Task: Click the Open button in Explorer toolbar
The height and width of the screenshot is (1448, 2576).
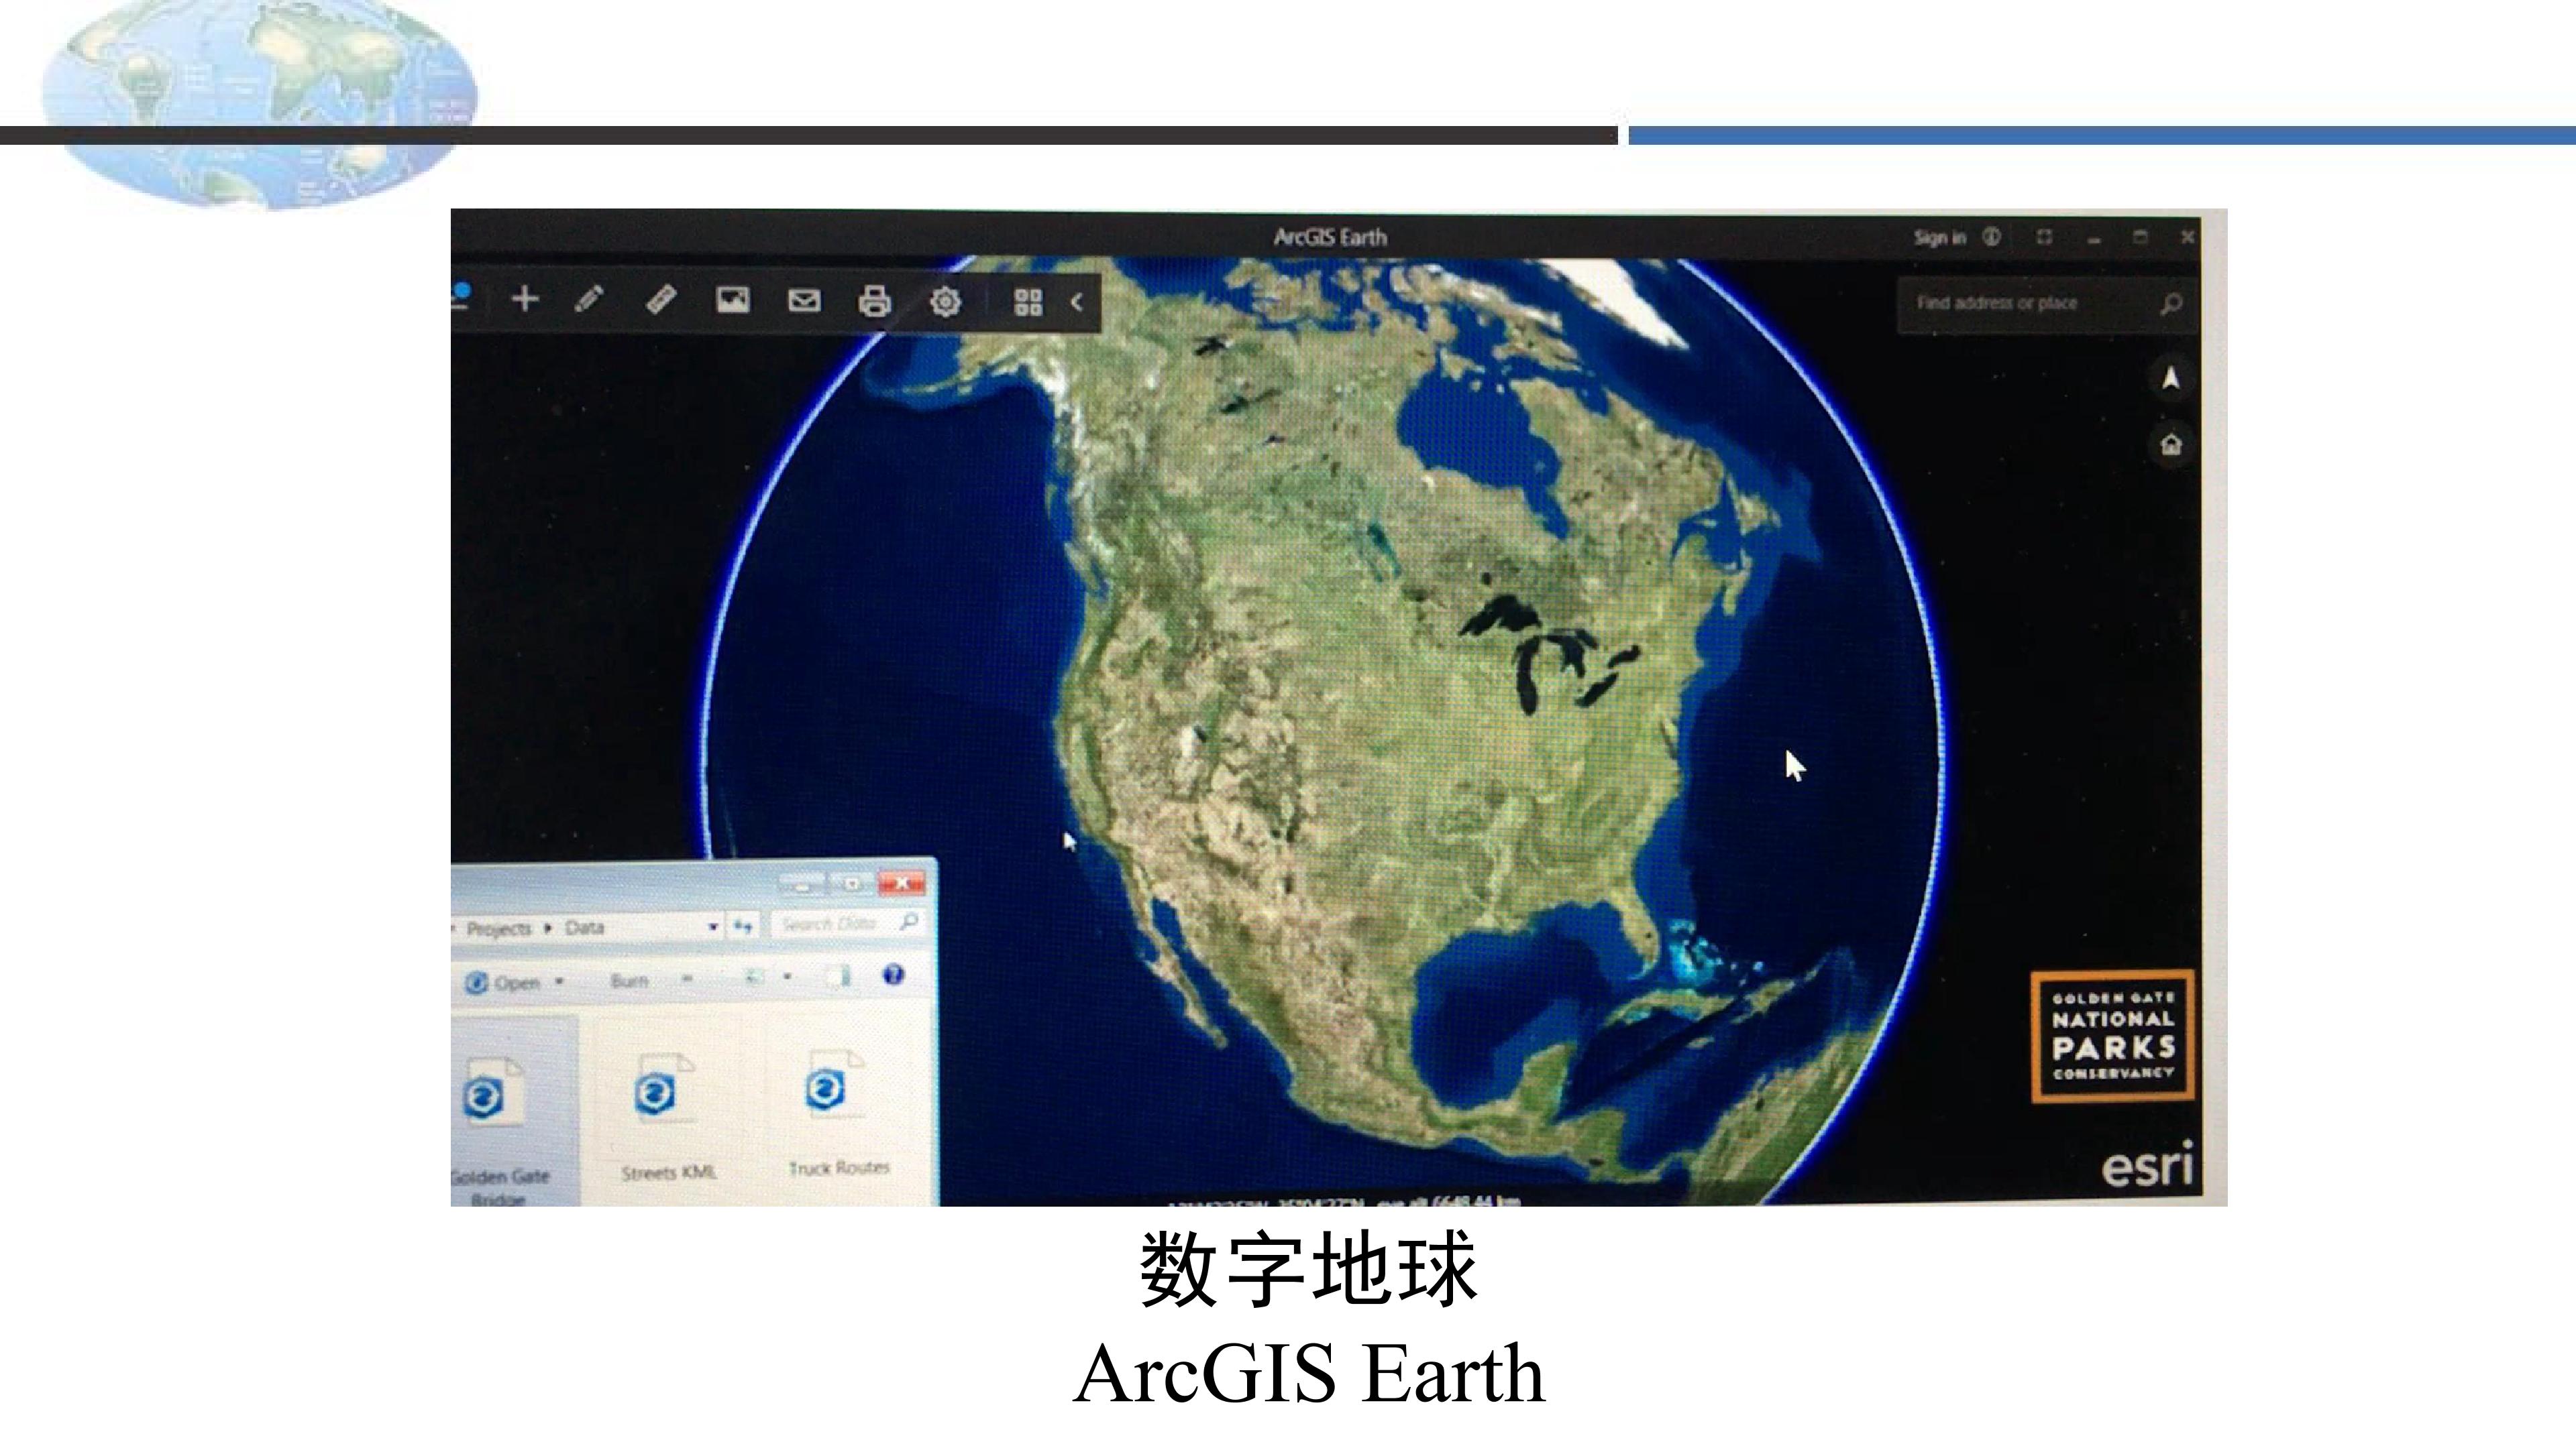Action: pos(504,982)
